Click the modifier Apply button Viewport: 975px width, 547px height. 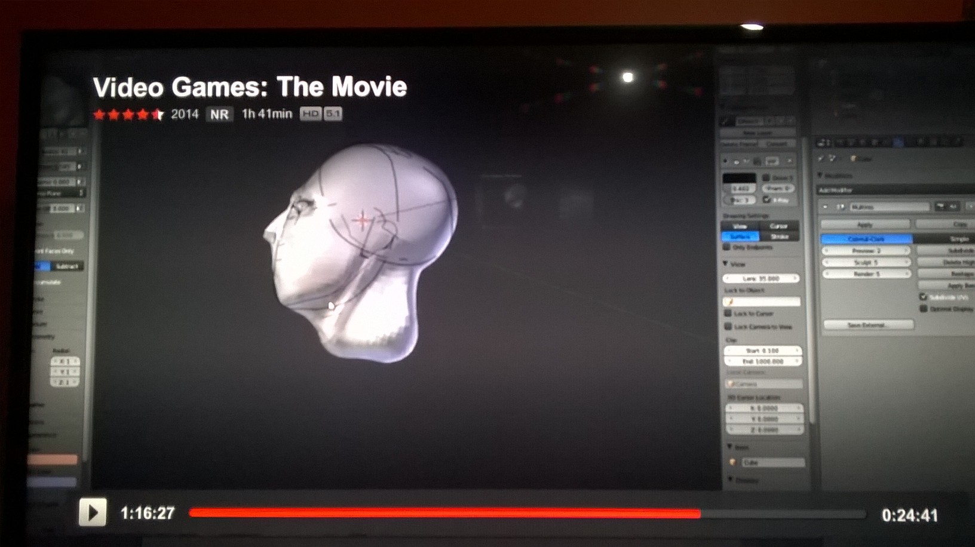(x=865, y=224)
